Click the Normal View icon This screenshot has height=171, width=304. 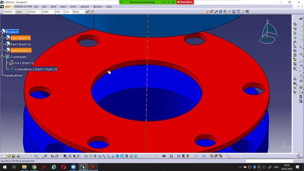113,156
